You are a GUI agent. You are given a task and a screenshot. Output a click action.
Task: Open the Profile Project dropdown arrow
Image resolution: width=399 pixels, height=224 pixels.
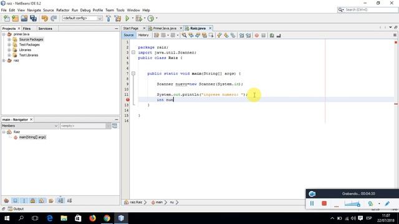point(156,18)
